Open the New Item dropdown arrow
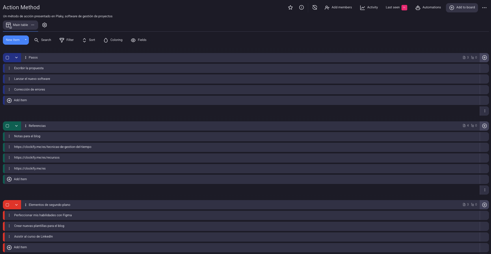 point(26,40)
